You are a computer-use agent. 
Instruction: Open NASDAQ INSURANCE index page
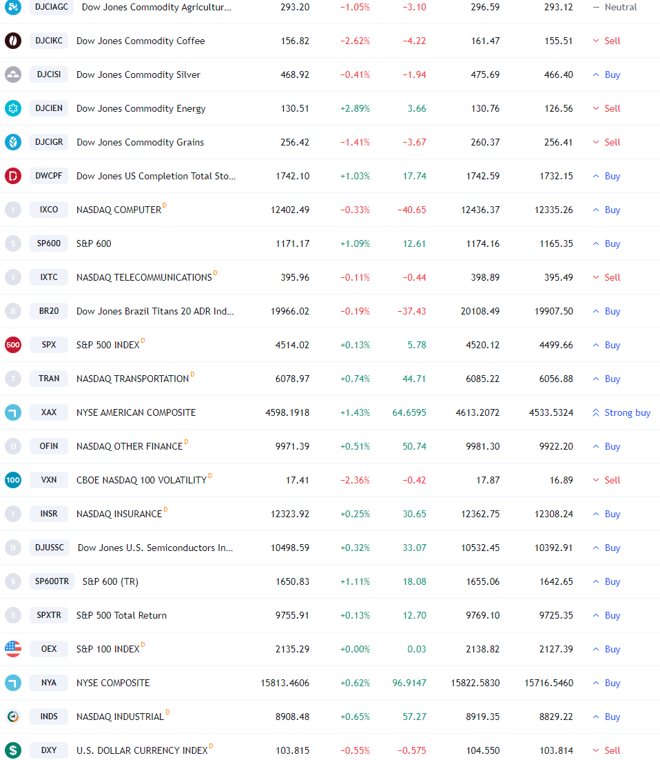[119, 514]
